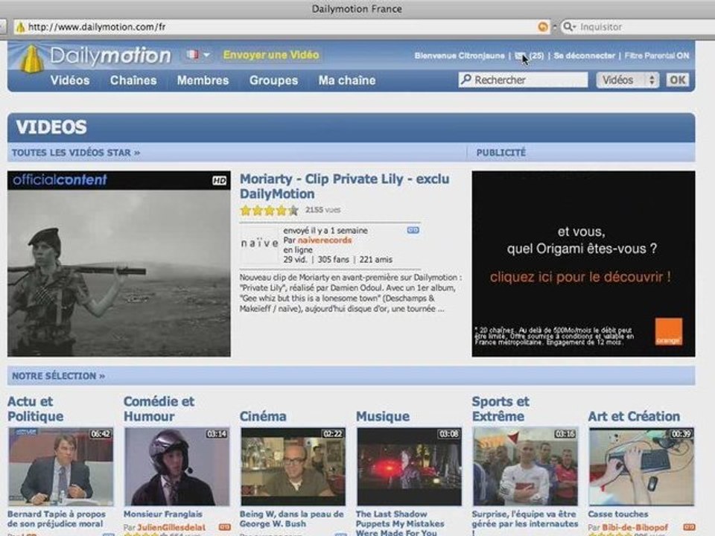The height and width of the screenshot is (536, 715).
Task: Open the language flag dropdown
Action: [198, 55]
